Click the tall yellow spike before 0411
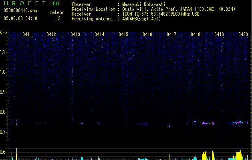The image size is (252, 160). pos(16,154)
